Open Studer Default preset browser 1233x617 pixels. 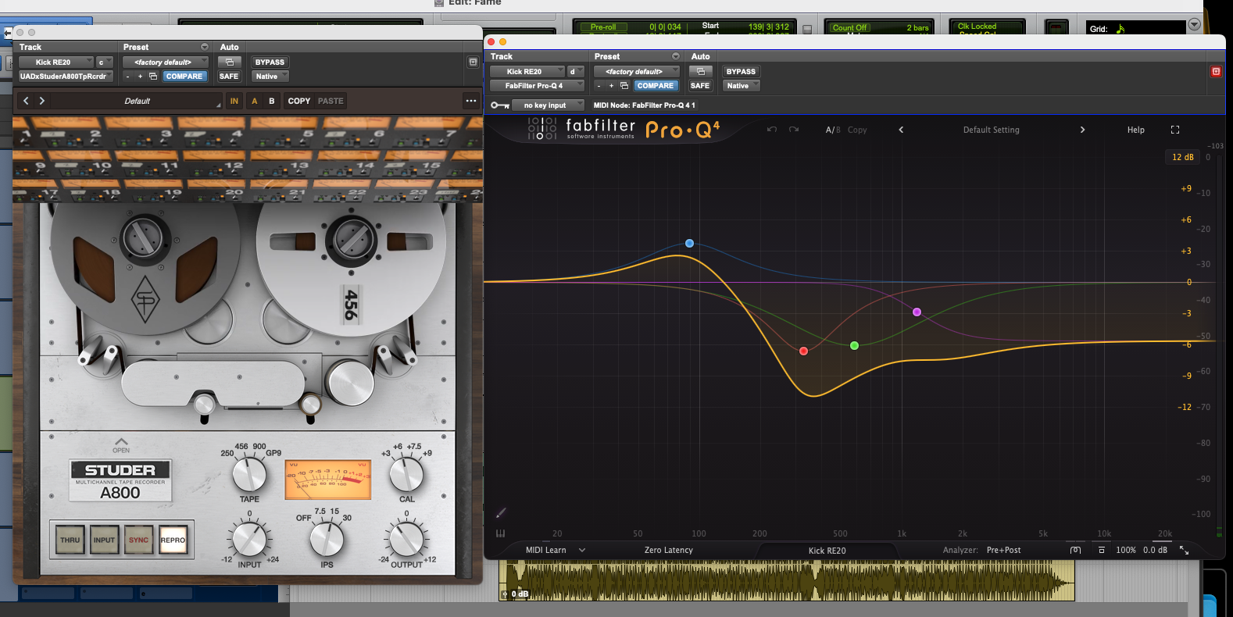point(138,101)
